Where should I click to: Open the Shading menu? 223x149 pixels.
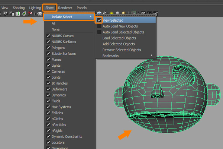tap(19, 7)
